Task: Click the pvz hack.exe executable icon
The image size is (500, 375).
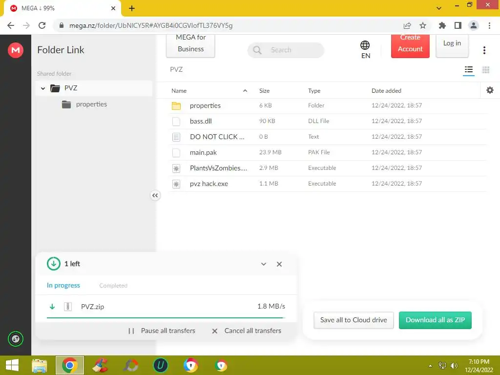Action: pyautogui.click(x=176, y=184)
